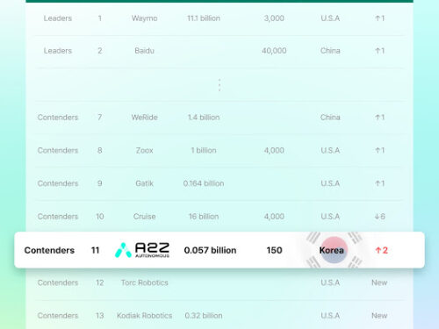Click 'U.S.A' in the Waymo row
The height and width of the screenshot is (329, 439).
(x=330, y=18)
